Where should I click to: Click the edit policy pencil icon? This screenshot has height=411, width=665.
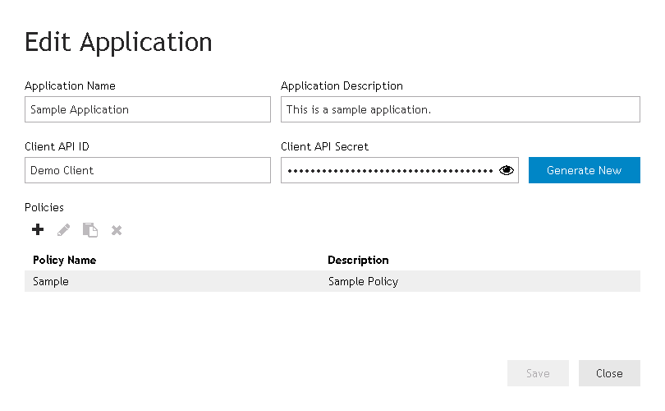[x=63, y=230]
